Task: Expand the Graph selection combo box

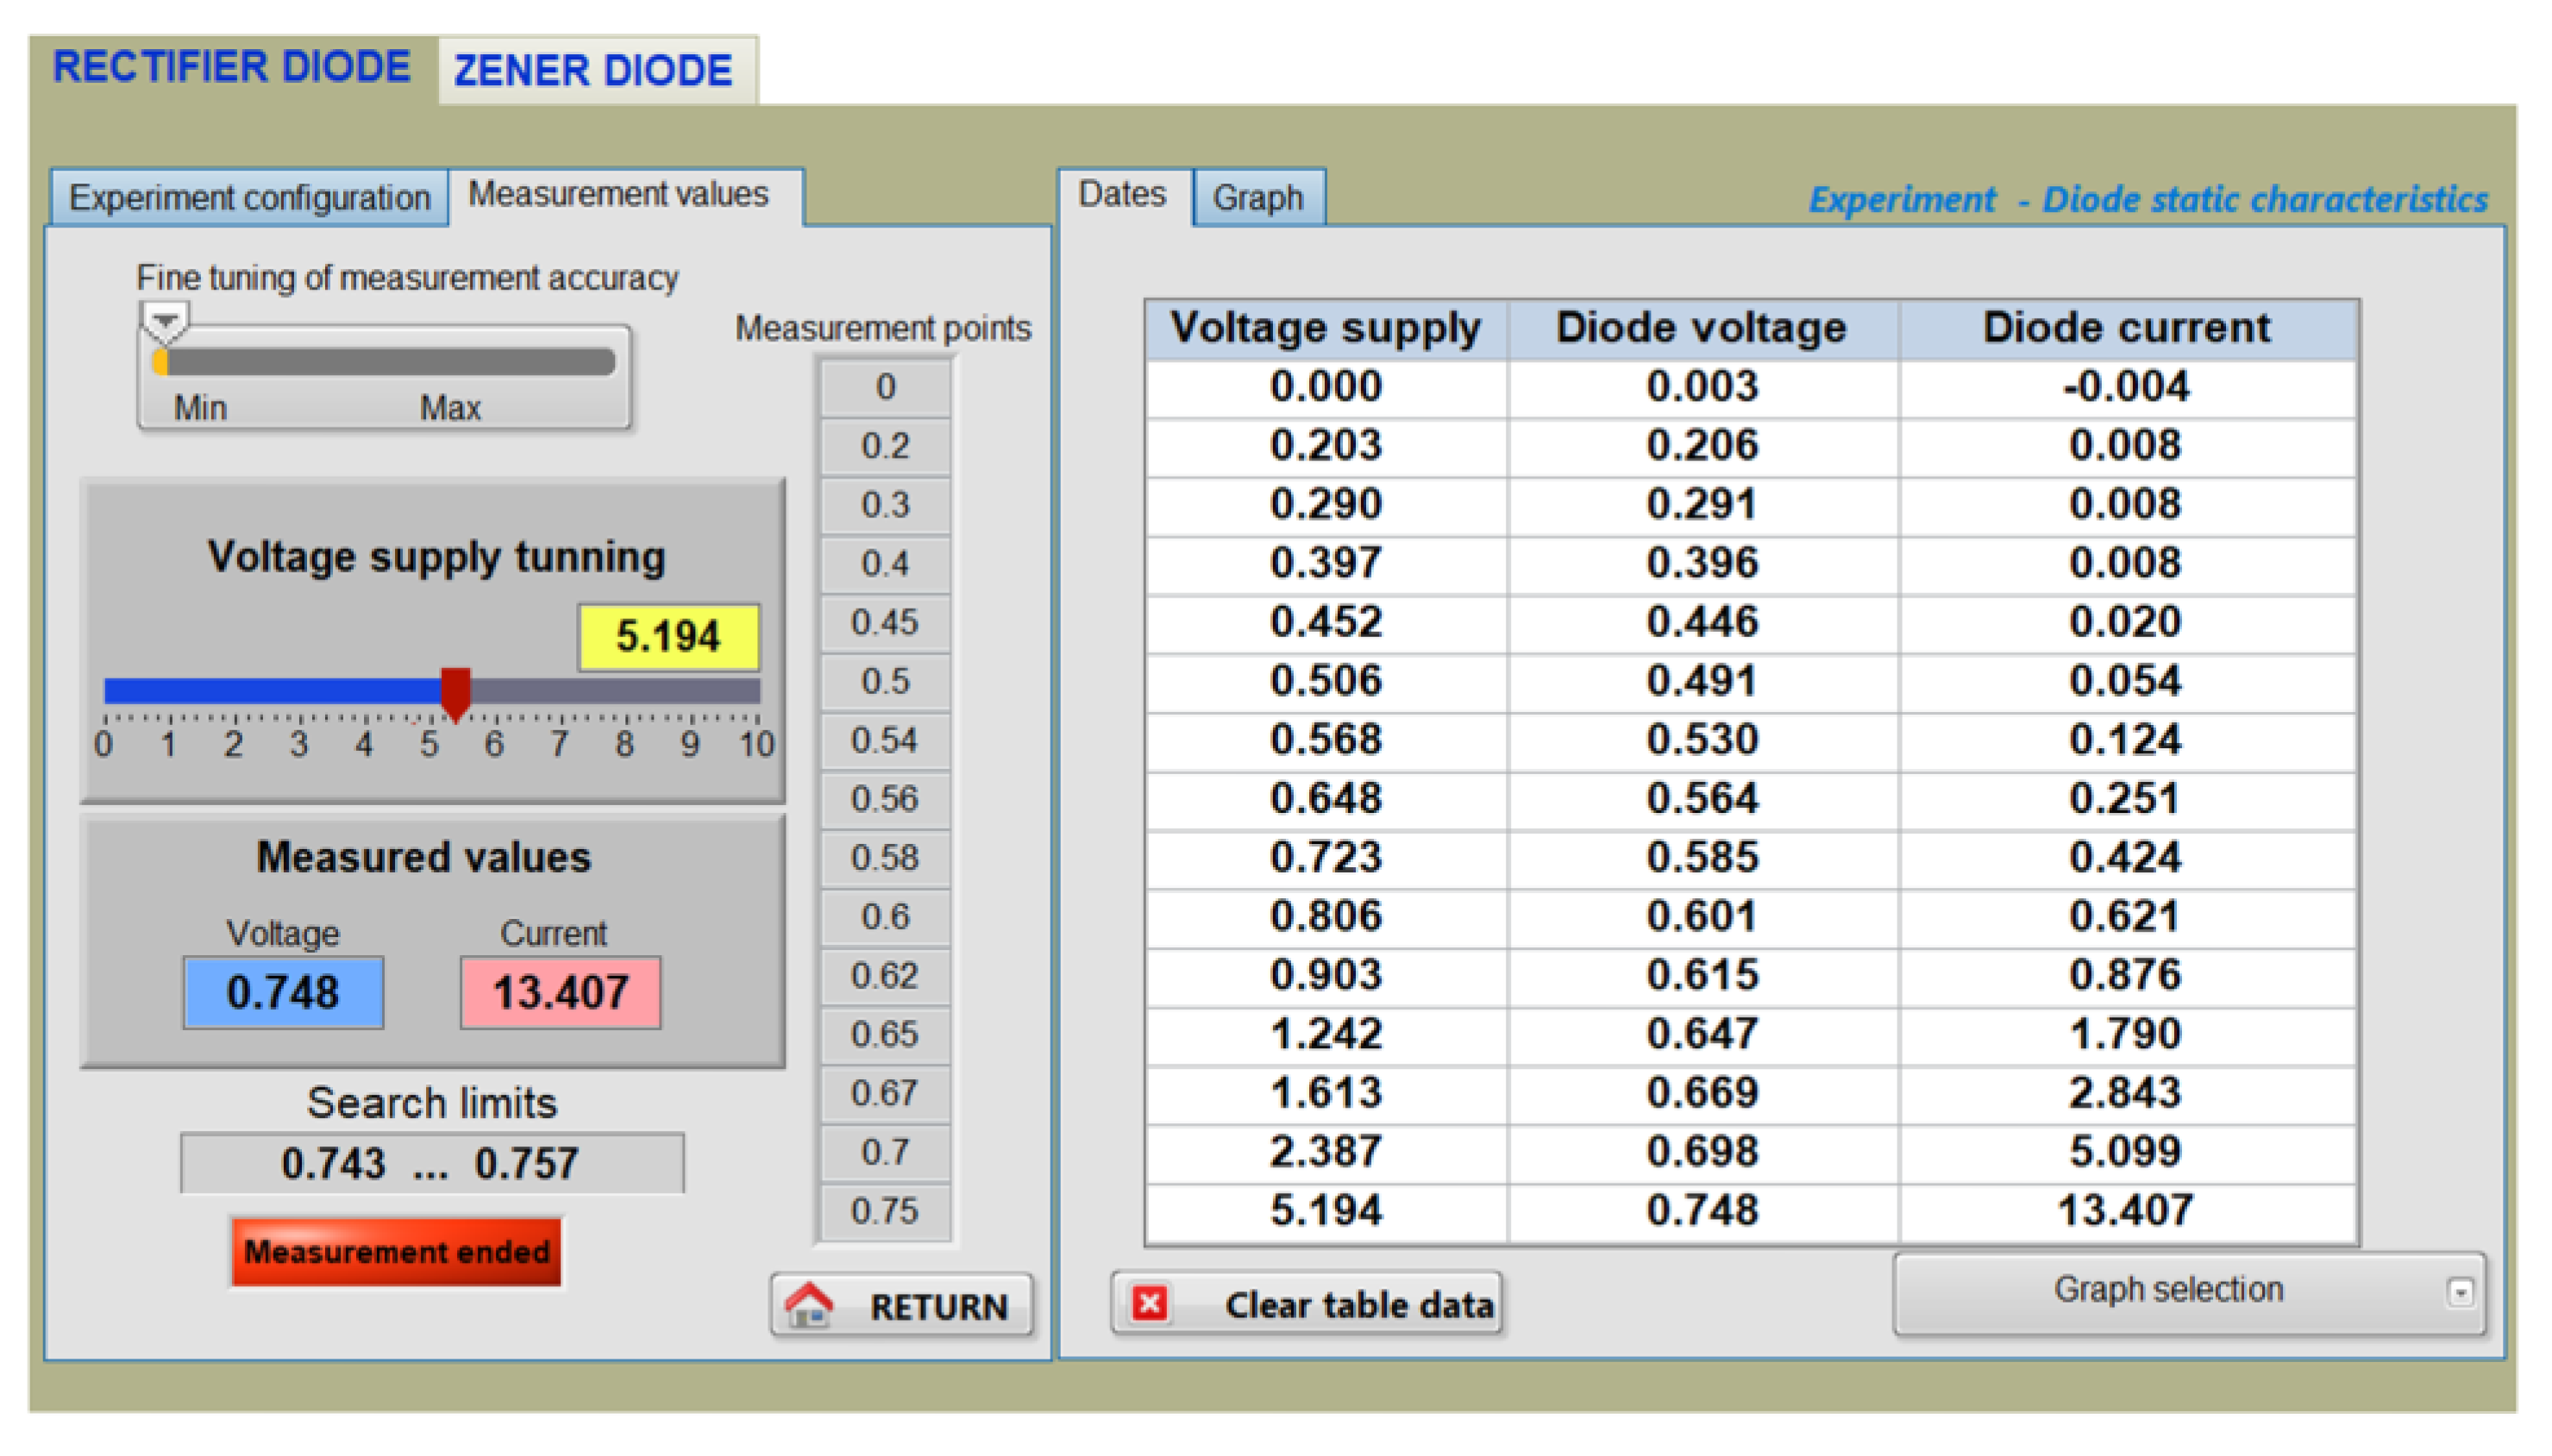Action: (x=2169, y=1291)
